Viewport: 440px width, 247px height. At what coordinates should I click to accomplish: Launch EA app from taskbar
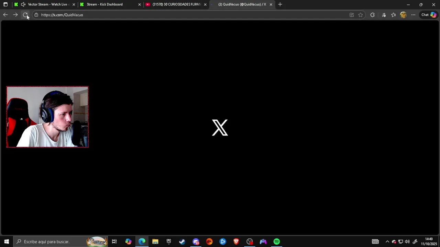pyautogui.click(x=209, y=242)
